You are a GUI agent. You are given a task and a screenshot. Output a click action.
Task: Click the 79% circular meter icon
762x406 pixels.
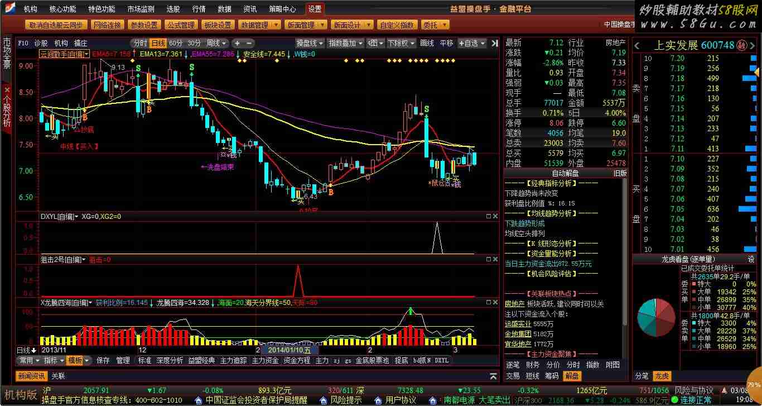point(754,385)
